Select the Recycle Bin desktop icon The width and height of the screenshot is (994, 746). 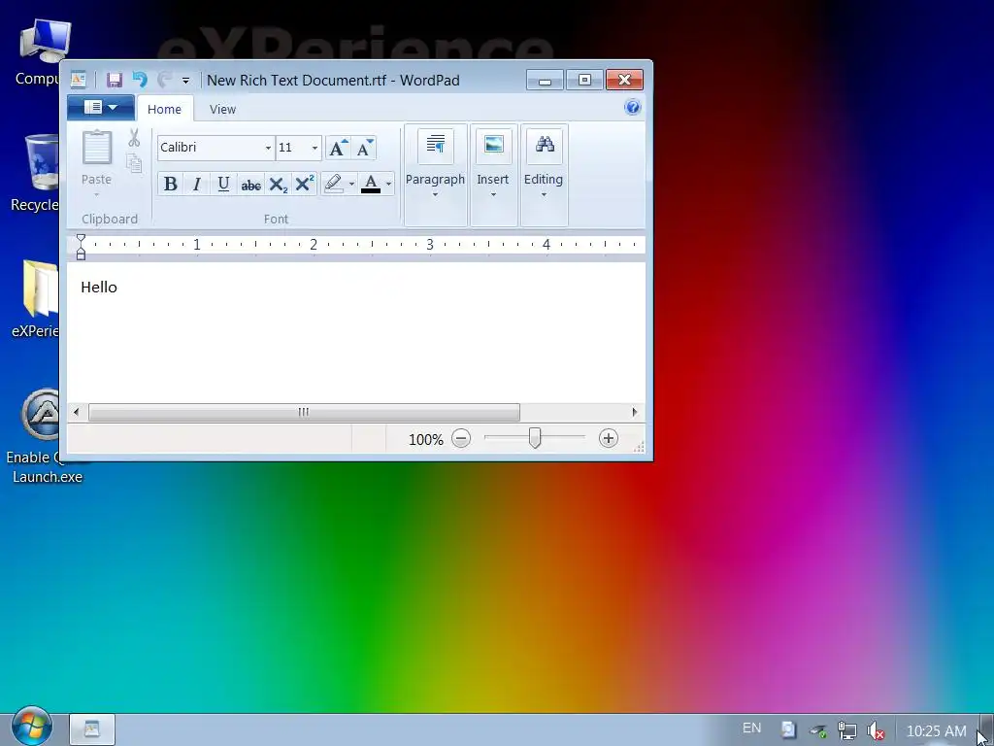pyautogui.click(x=36, y=173)
